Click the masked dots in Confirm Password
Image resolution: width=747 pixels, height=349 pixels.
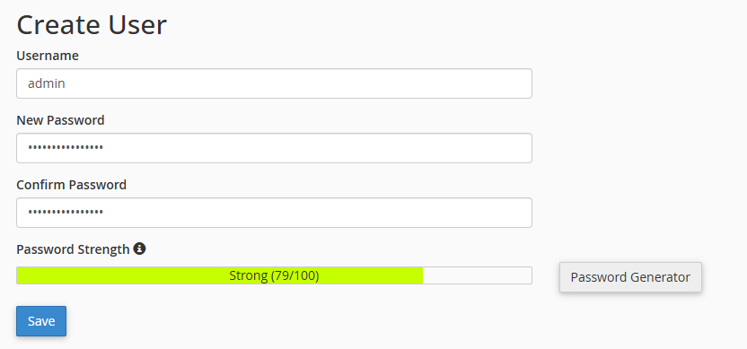click(x=66, y=213)
